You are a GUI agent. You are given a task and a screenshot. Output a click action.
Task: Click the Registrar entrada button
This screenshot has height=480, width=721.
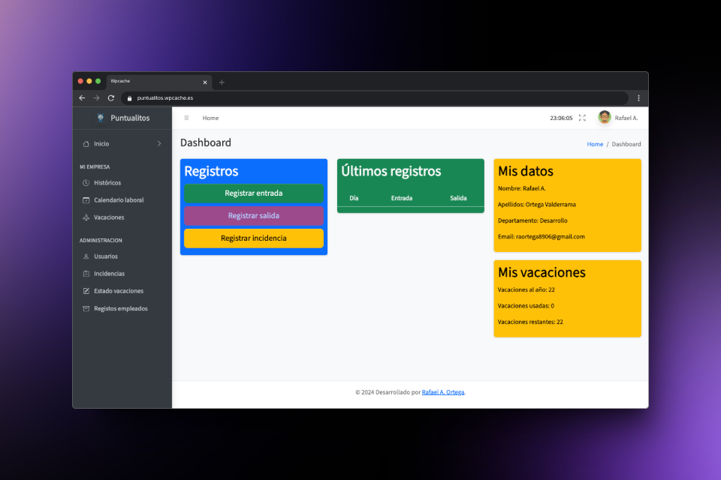254,193
